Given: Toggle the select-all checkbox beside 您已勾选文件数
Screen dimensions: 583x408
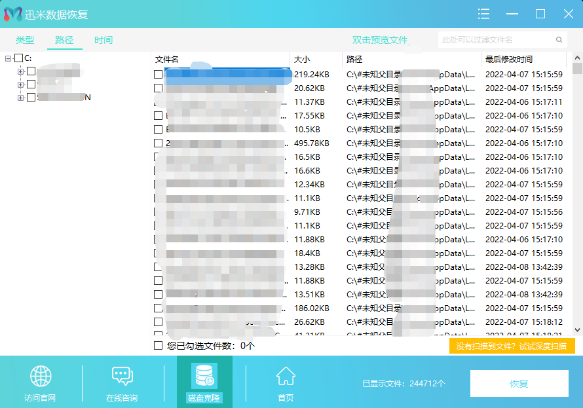Looking at the screenshot, I should (x=158, y=345).
